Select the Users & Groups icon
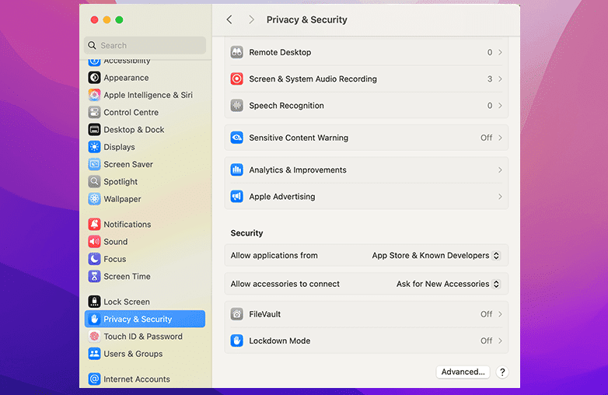Screen dimensions: 608x395 click(x=94, y=354)
